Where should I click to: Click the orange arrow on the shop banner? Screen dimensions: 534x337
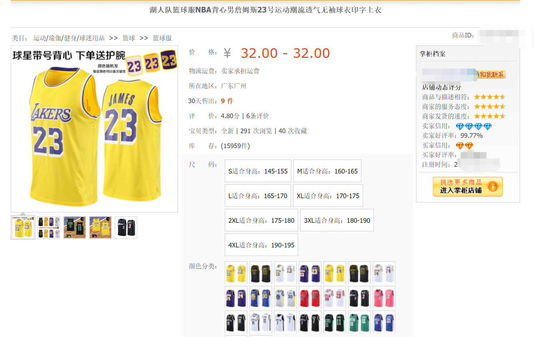[x=493, y=187]
